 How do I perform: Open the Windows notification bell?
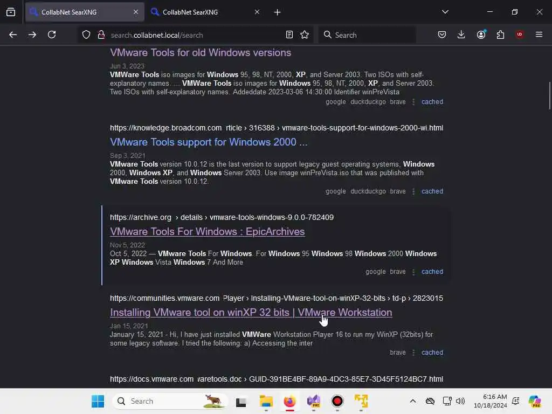[x=516, y=401]
